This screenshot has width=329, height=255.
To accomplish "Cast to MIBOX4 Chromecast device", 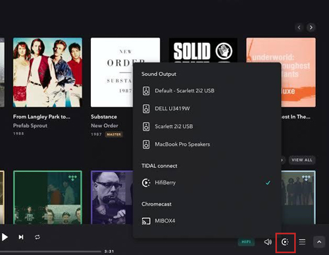I will pyautogui.click(x=207, y=221).
